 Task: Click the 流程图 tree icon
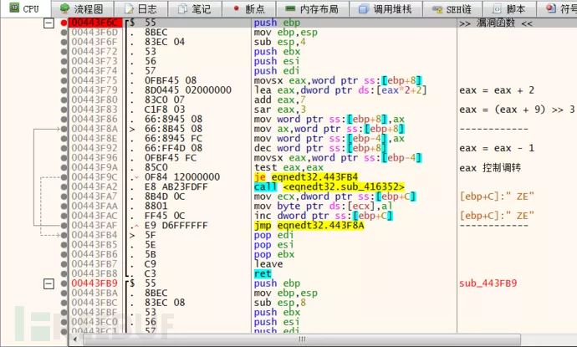(x=64, y=8)
